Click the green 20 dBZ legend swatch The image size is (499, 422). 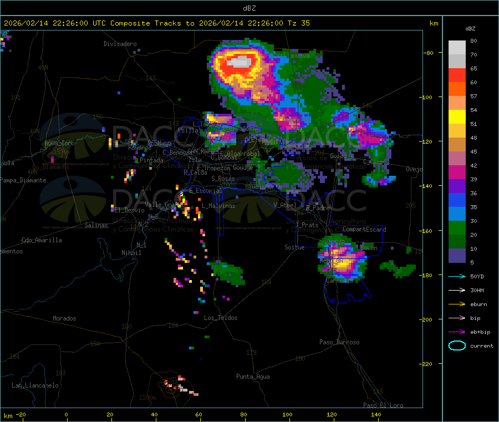tap(457, 227)
